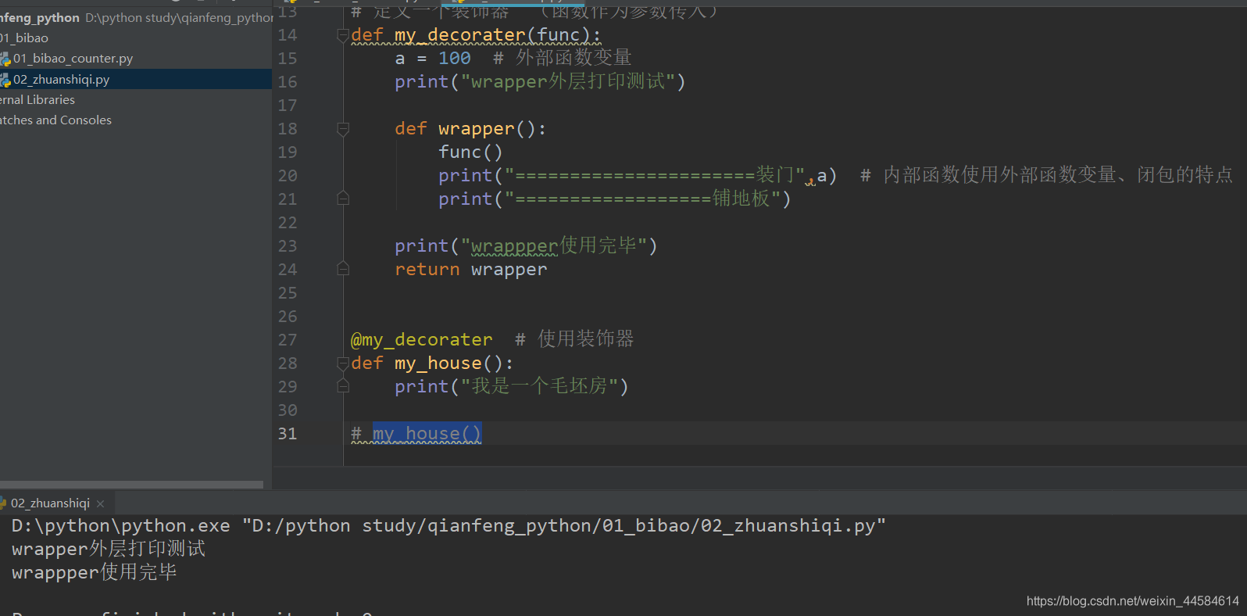Click the print statement containing 铺地板
1247x616 pixels.
615,199
